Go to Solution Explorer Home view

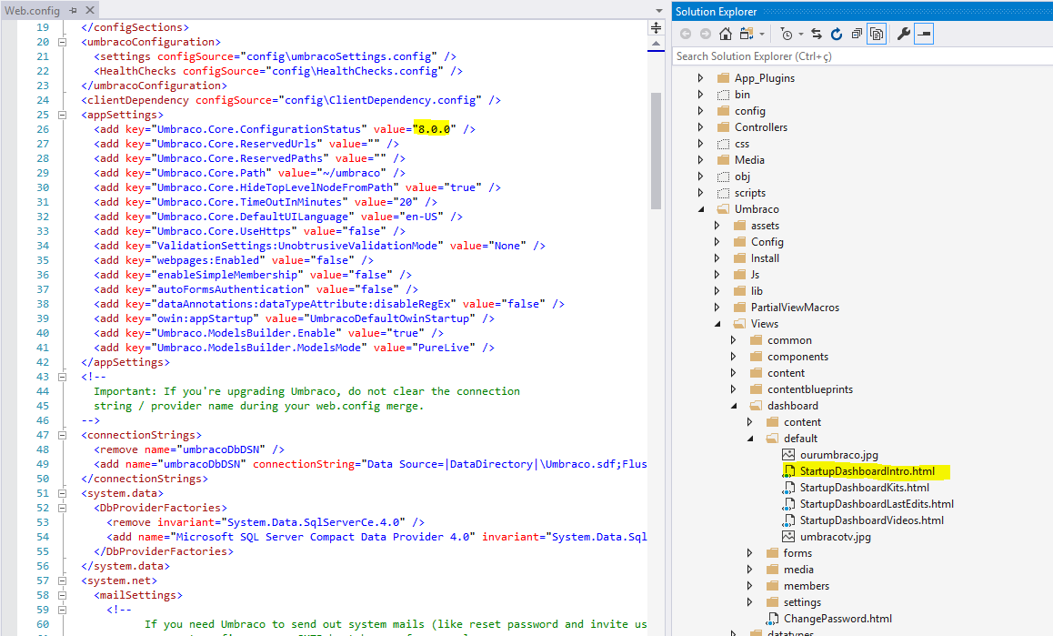click(726, 34)
